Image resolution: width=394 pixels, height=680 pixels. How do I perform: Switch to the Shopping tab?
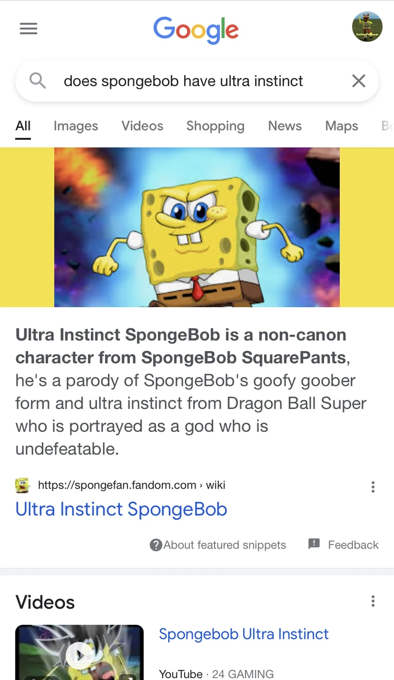point(215,126)
